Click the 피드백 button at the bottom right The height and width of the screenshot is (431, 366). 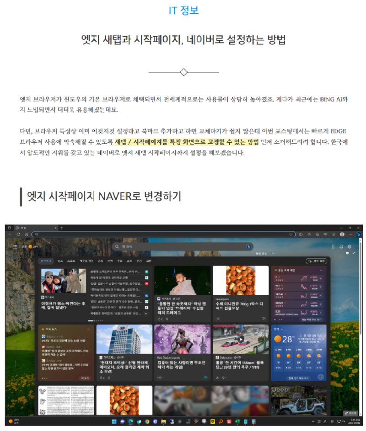pyautogui.click(x=350, y=413)
